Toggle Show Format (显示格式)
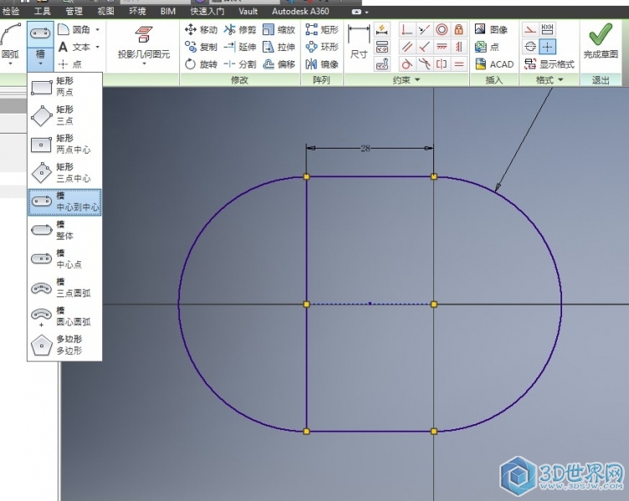This screenshot has width=629, height=501. (x=549, y=64)
